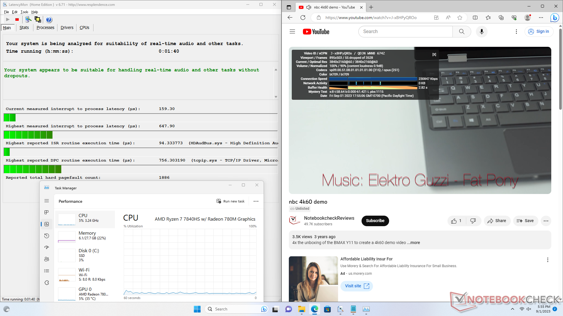Click the YouTube search input field
Image resolution: width=563 pixels, height=316 pixels.
point(405,32)
